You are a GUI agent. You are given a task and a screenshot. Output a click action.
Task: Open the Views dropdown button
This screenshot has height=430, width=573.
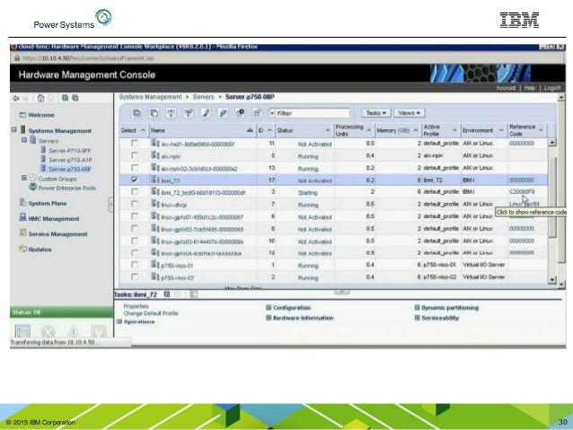(x=409, y=113)
